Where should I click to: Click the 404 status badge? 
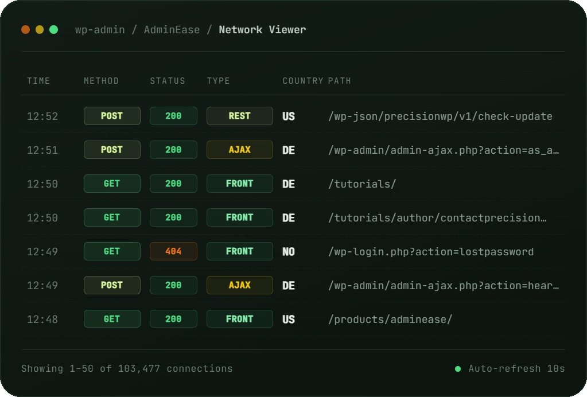coord(173,251)
